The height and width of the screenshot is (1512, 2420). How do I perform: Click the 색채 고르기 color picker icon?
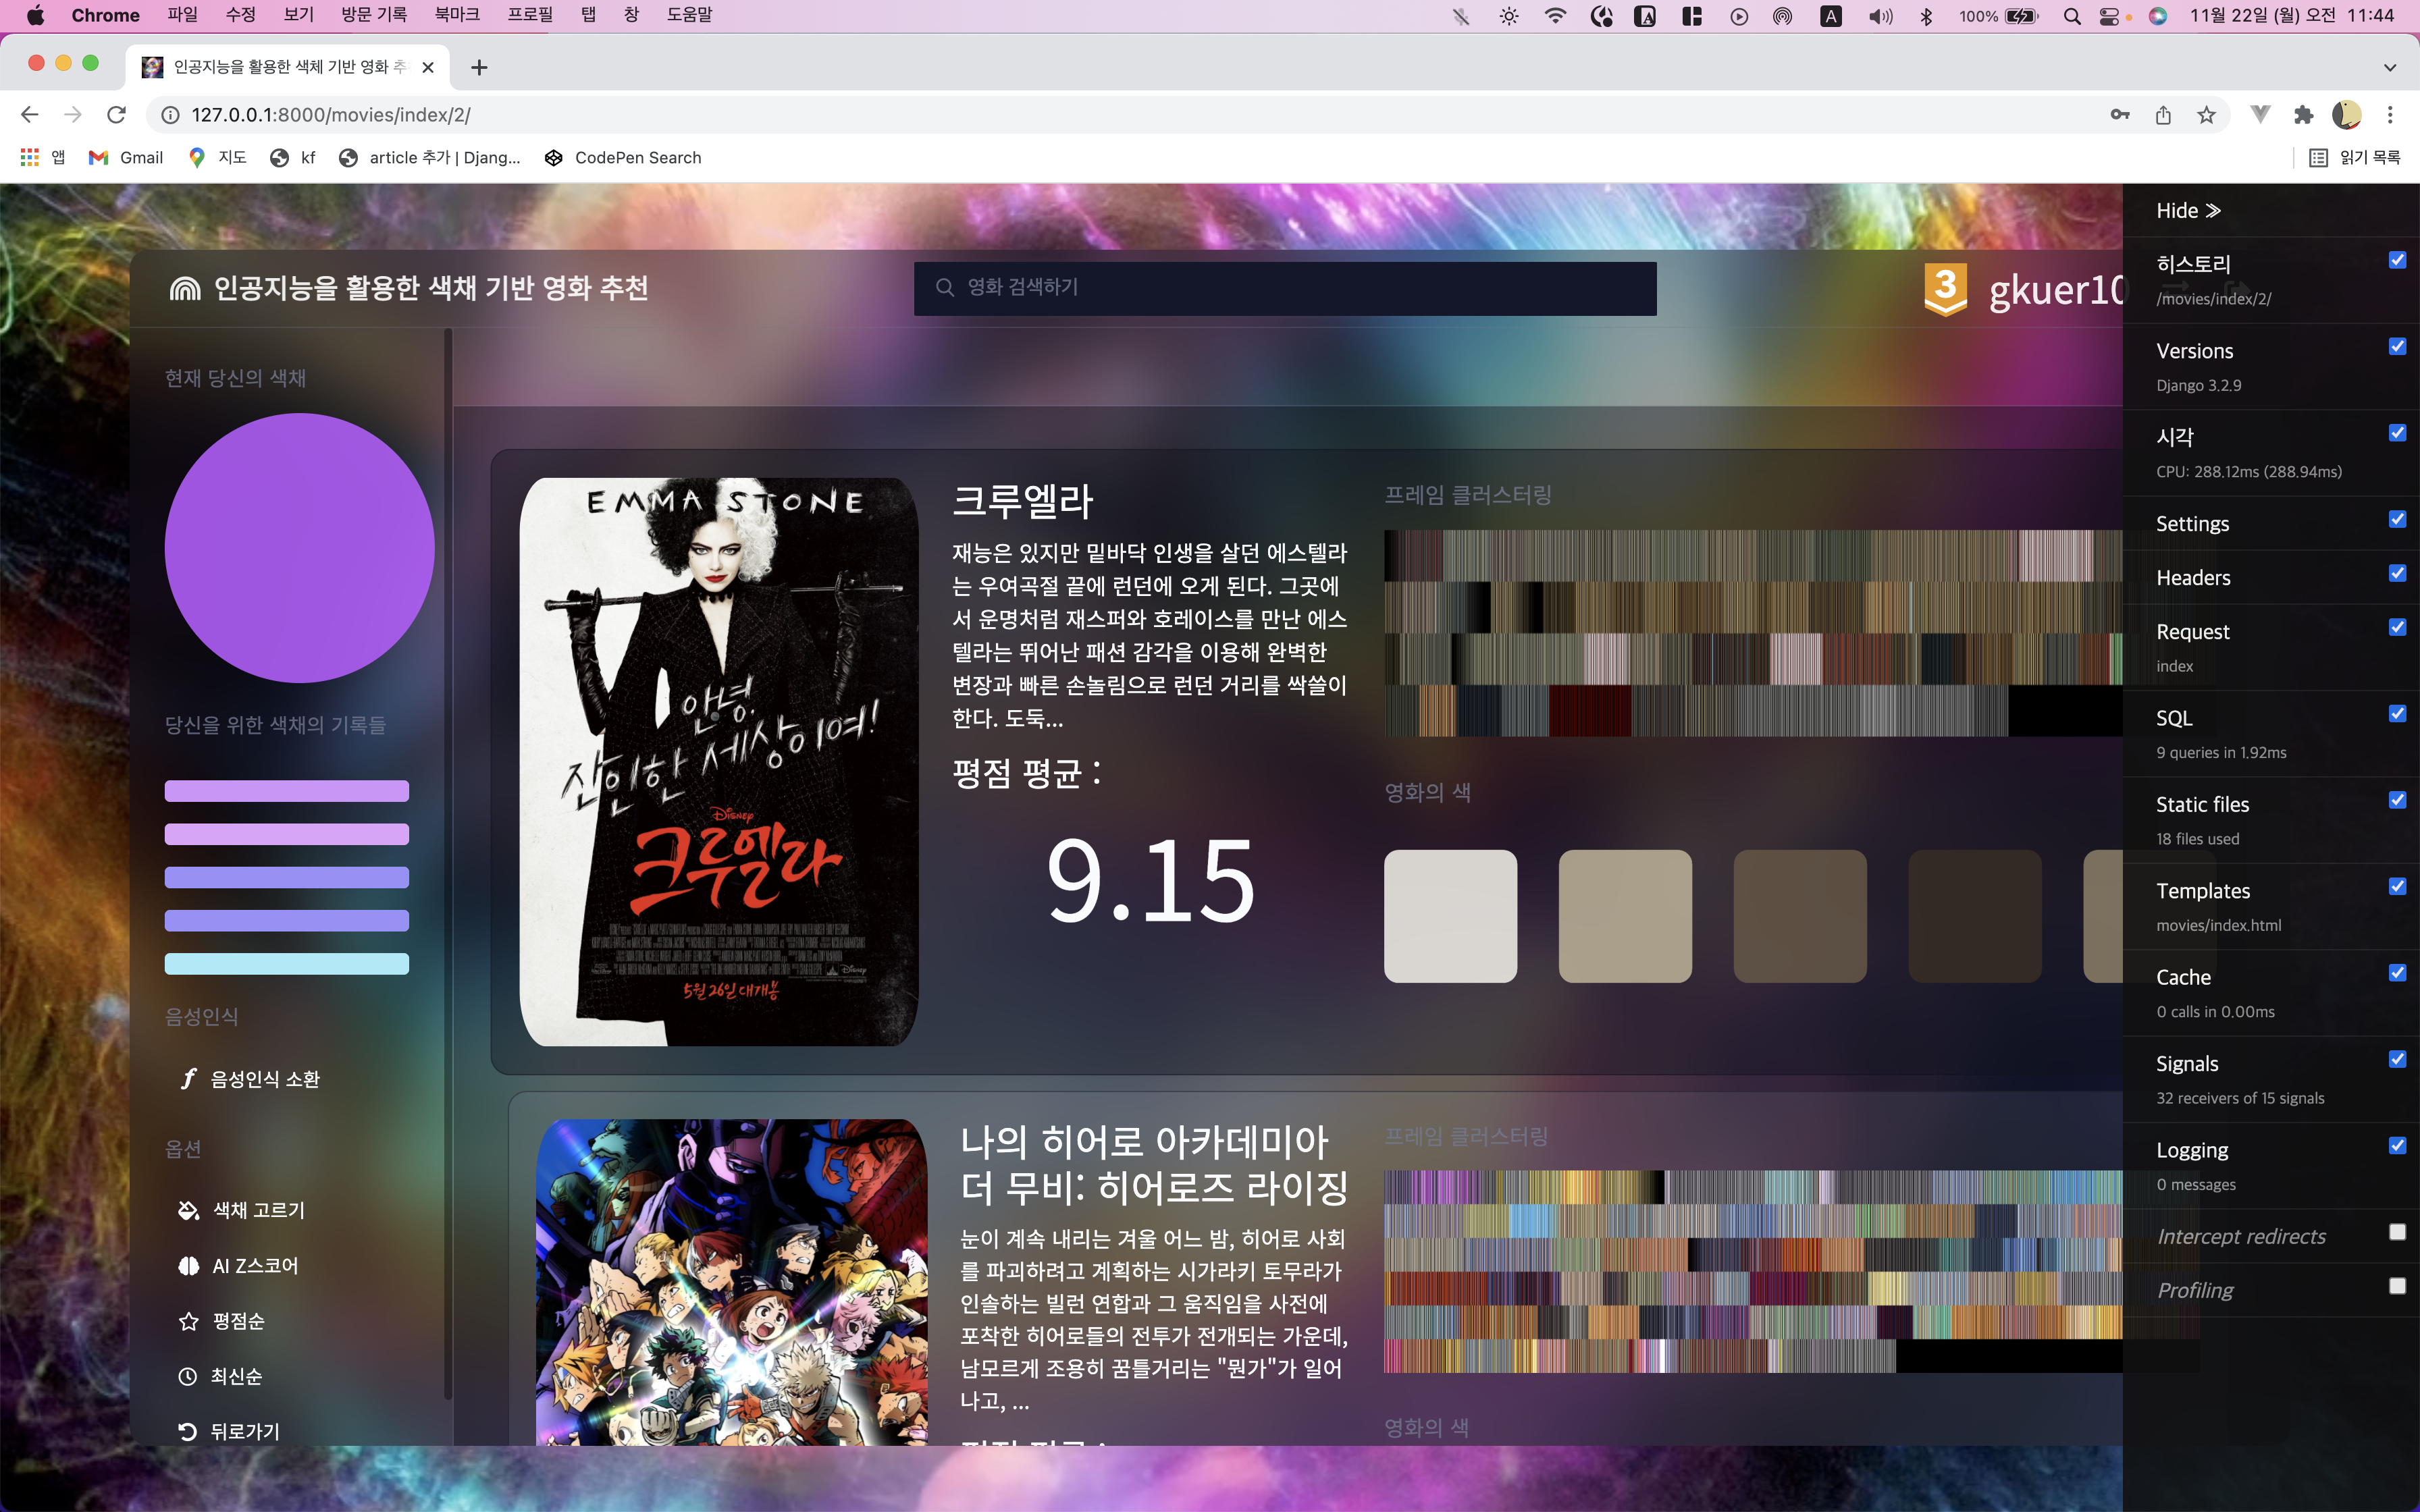(188, 1209)
